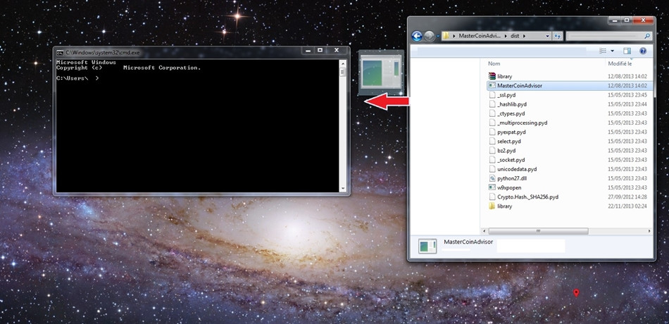Screen dimensions: 669x324
Task: Open cmd.exe title bar system icon
Action: (x=60, y=52)
